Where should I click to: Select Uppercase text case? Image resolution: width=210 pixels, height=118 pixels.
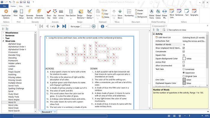click(184, 73)
